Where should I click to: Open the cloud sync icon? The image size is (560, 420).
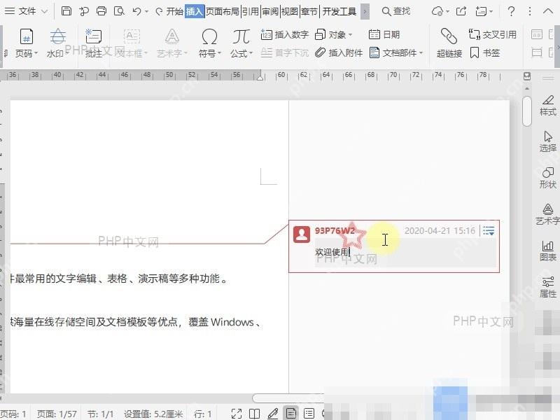point(437,11)
